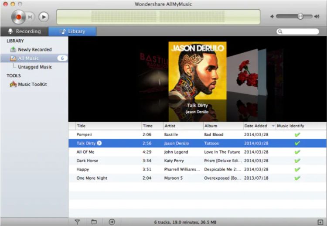Sort by Title column header
The height and width of the screenshot is (226, 327).
[109, 126]
